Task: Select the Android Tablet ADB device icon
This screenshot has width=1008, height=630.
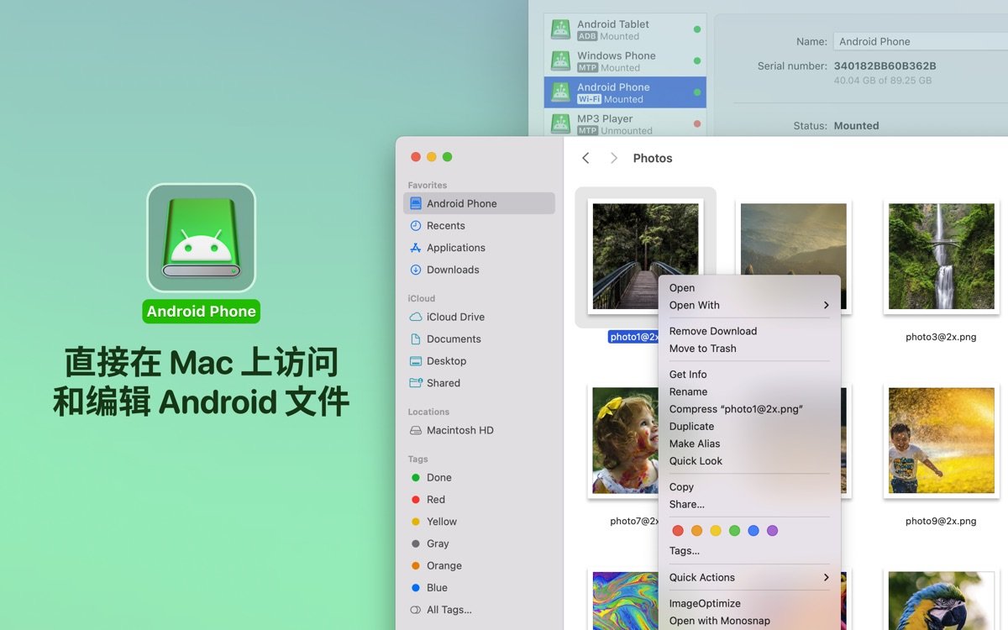Action: pos(559,28)
